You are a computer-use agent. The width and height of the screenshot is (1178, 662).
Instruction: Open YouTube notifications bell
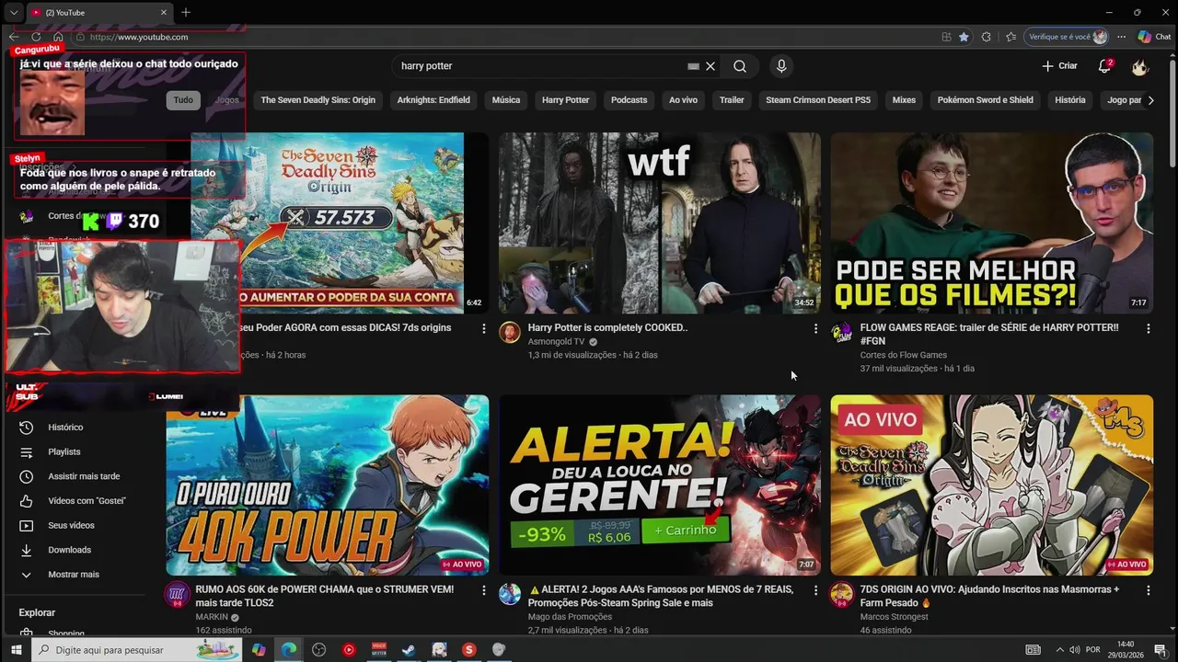coord(1104,66)
